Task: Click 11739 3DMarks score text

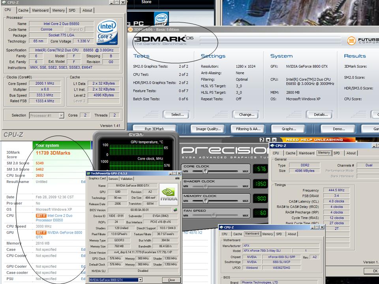Action: click(x=53, y=153)
